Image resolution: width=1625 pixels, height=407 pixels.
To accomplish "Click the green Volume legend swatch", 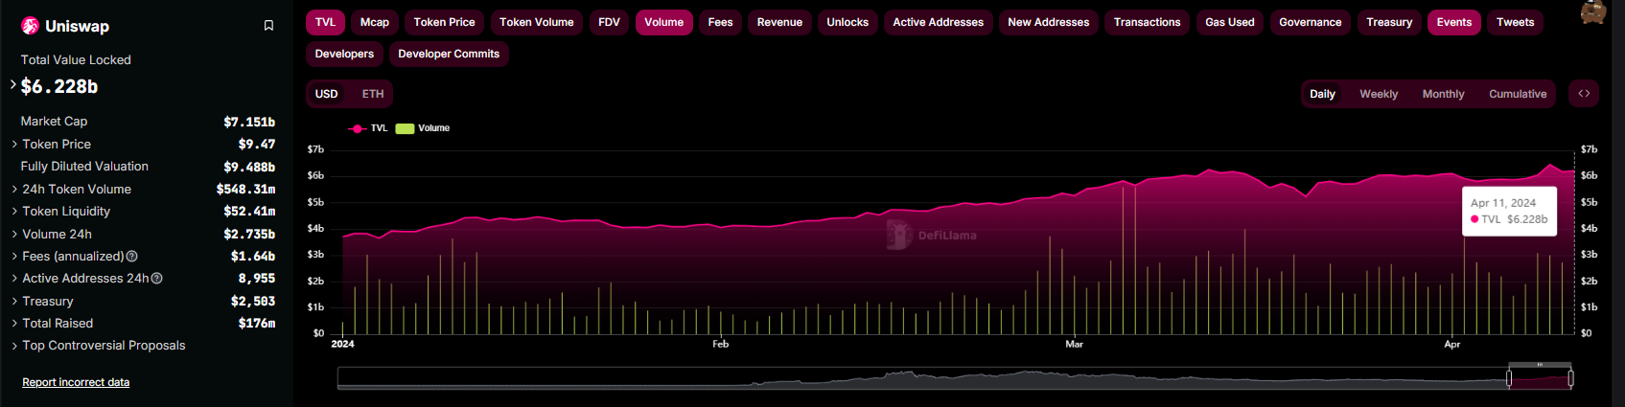I will pyautogui.click(x=405, y=128).
